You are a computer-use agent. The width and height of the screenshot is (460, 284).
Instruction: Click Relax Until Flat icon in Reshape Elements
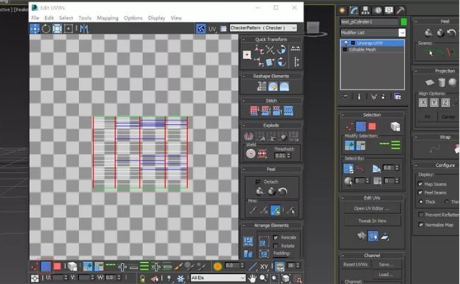(273, 87)
